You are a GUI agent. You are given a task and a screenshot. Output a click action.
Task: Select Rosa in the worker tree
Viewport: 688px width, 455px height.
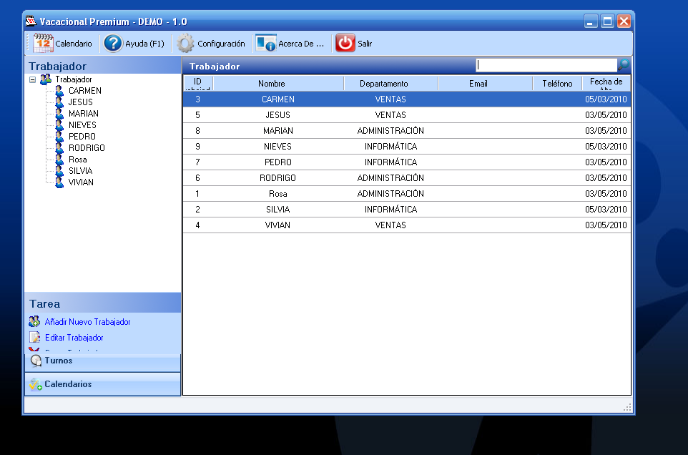click(78, 160)
